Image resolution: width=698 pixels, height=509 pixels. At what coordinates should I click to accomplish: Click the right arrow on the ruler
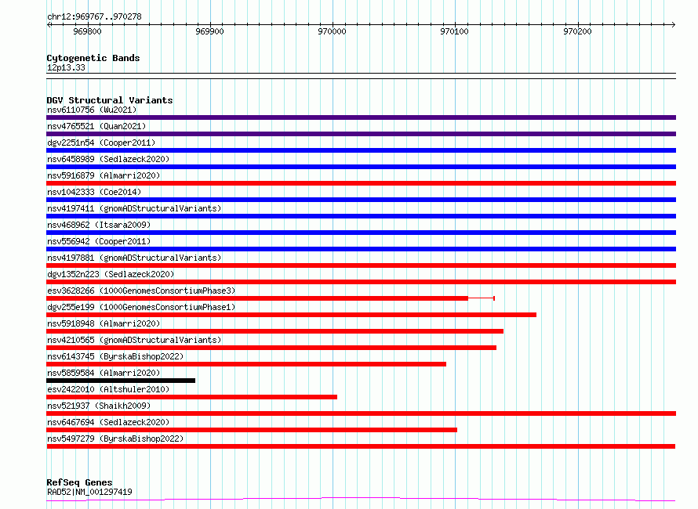674,24
